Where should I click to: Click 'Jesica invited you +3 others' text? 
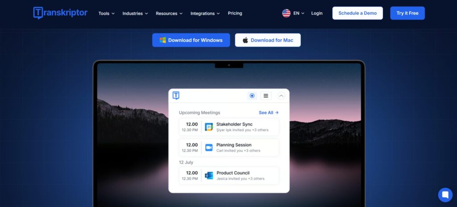pyautogui.click(x=241, y=179)
